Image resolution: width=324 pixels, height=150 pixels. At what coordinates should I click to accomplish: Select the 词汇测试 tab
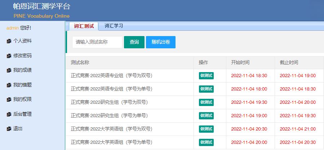[84, 26]
